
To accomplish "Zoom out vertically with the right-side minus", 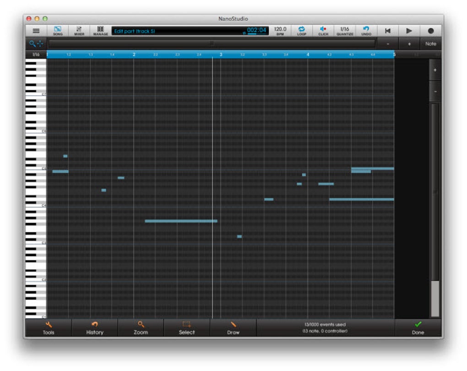I will coord(435,92).
